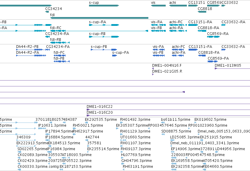
Task: Click protein Dh44-R2-PA
Action: tap(31, 56)
